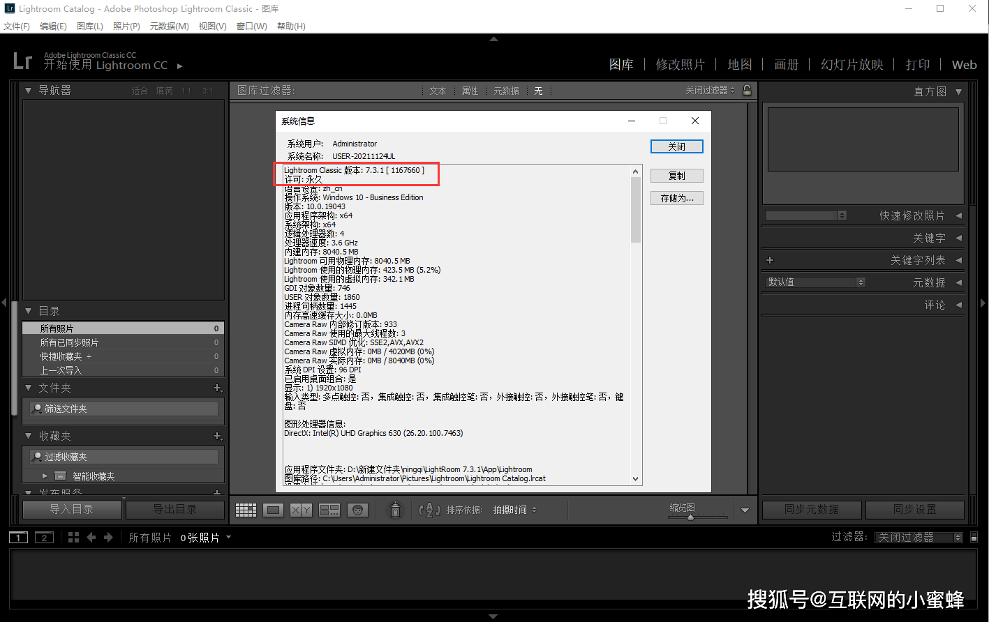Open the Edit menu
The image size is (989, 622).
(x=53, y=26)
